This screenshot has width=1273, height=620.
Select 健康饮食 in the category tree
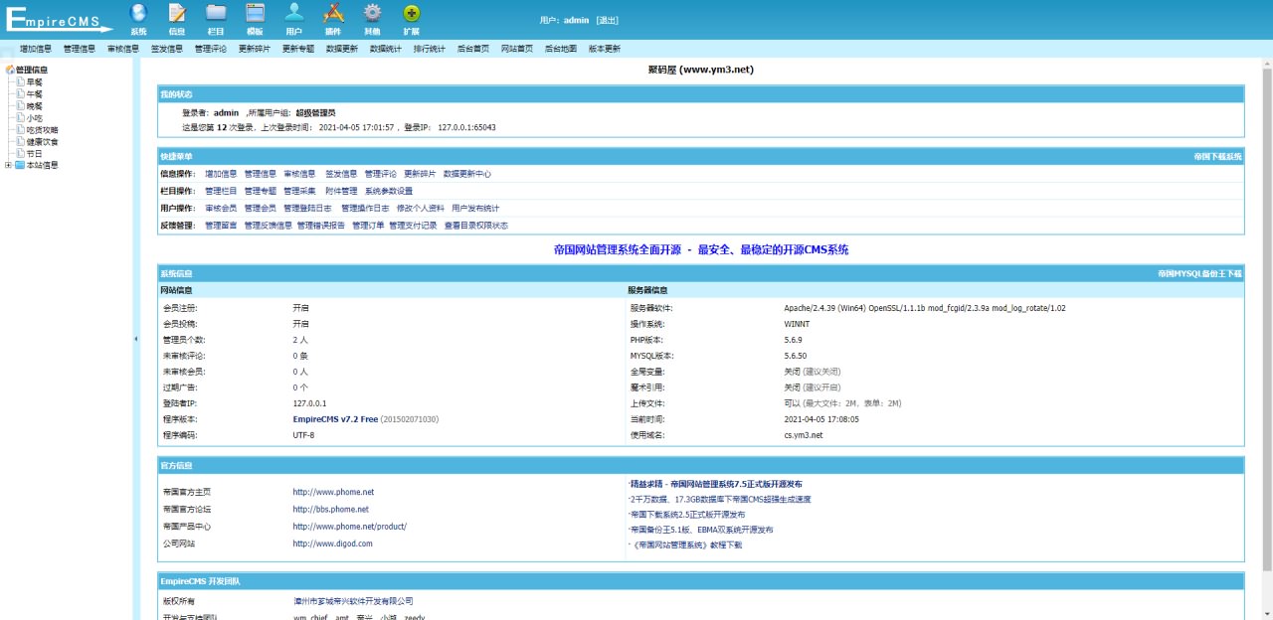coord(43,141)
